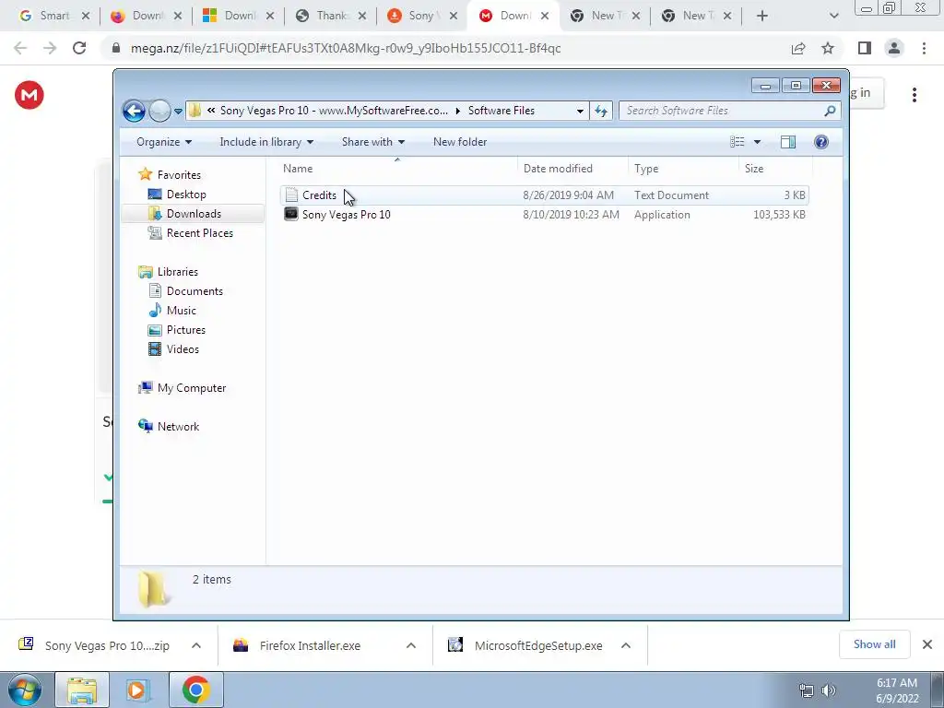Click Show all downloads button
944x708 pixels.
(x=874, y=644)
